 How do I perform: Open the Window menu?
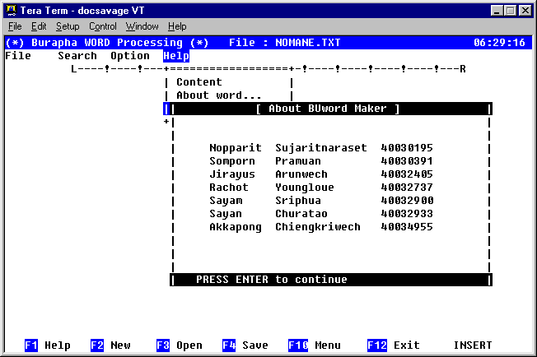(142, 26)
